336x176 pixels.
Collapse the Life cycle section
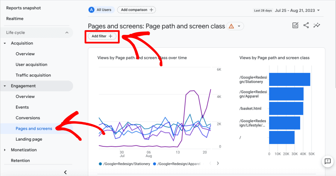coord(67,33)
